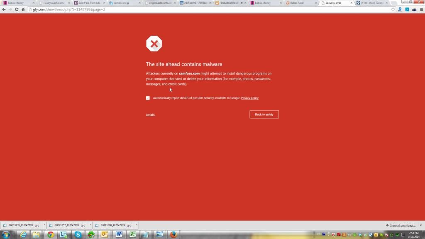Click Show all downloads link
The height and width of the screenshot is (239, 425).
[403, 225]
